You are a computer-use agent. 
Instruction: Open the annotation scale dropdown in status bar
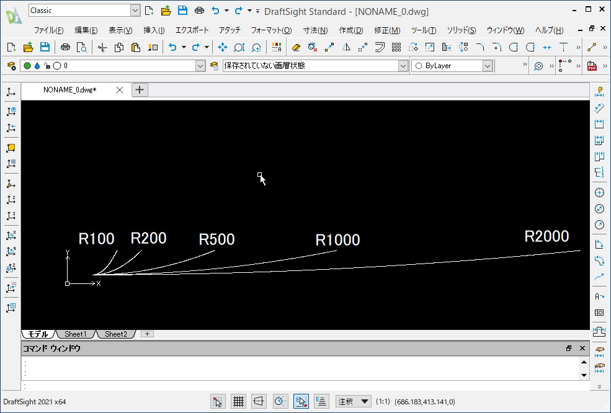[x=353, y=401]
